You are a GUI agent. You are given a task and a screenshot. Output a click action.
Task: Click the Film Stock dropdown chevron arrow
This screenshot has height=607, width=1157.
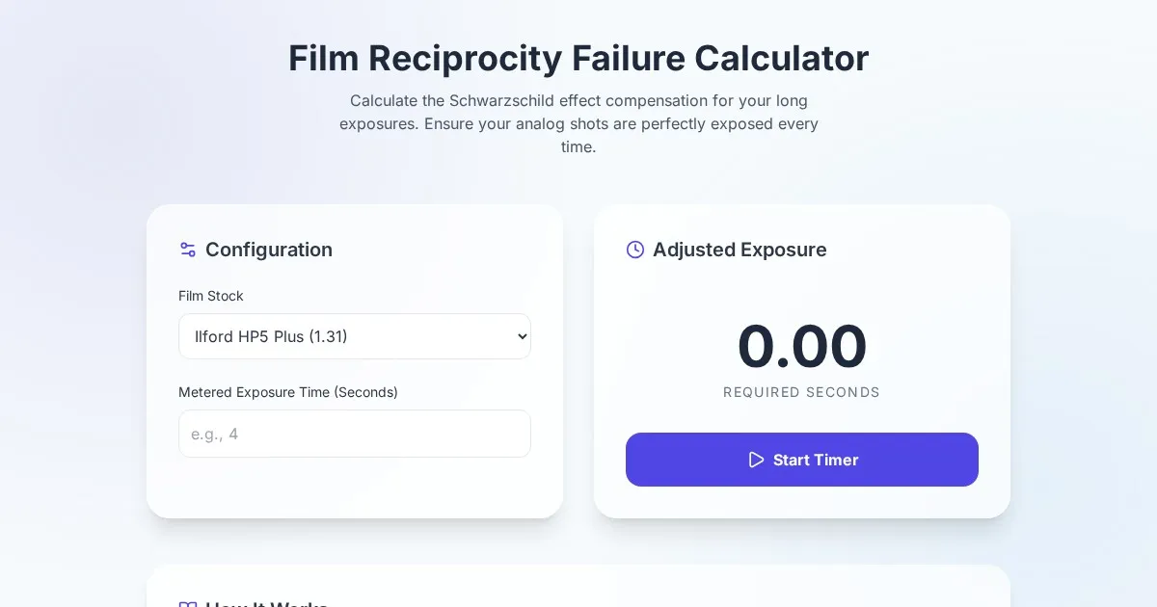tap(522, 336)
